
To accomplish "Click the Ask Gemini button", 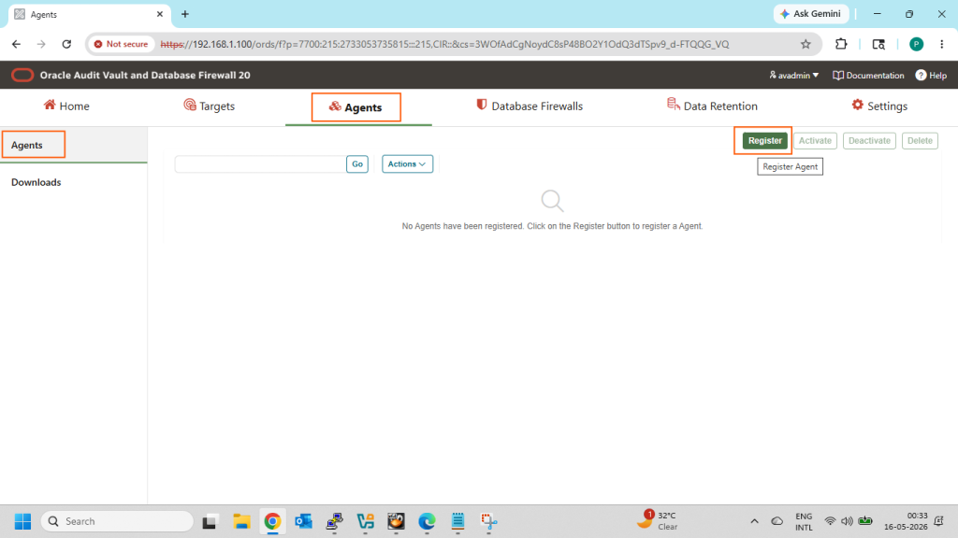I will click(811, 13).
